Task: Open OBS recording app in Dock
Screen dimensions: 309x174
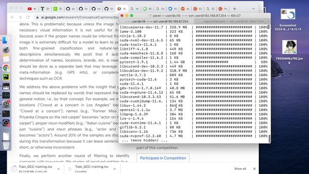Action: click(6, 123)
